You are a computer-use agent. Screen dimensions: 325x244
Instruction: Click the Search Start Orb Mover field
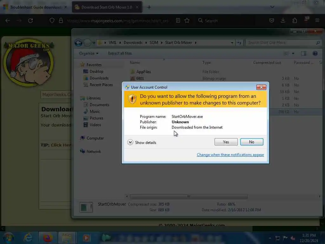pos(283,43)
